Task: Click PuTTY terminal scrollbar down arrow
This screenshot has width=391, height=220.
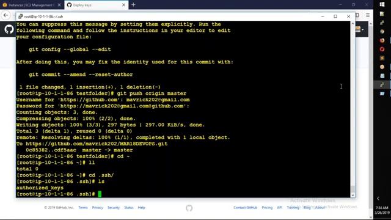Action: (353, 196)
